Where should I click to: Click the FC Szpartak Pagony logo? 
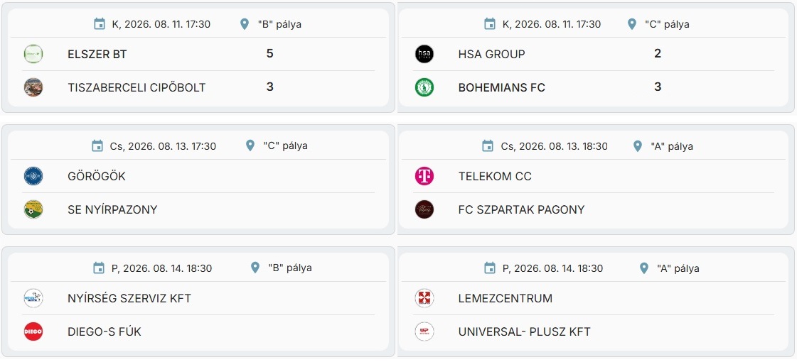(424, 209)
